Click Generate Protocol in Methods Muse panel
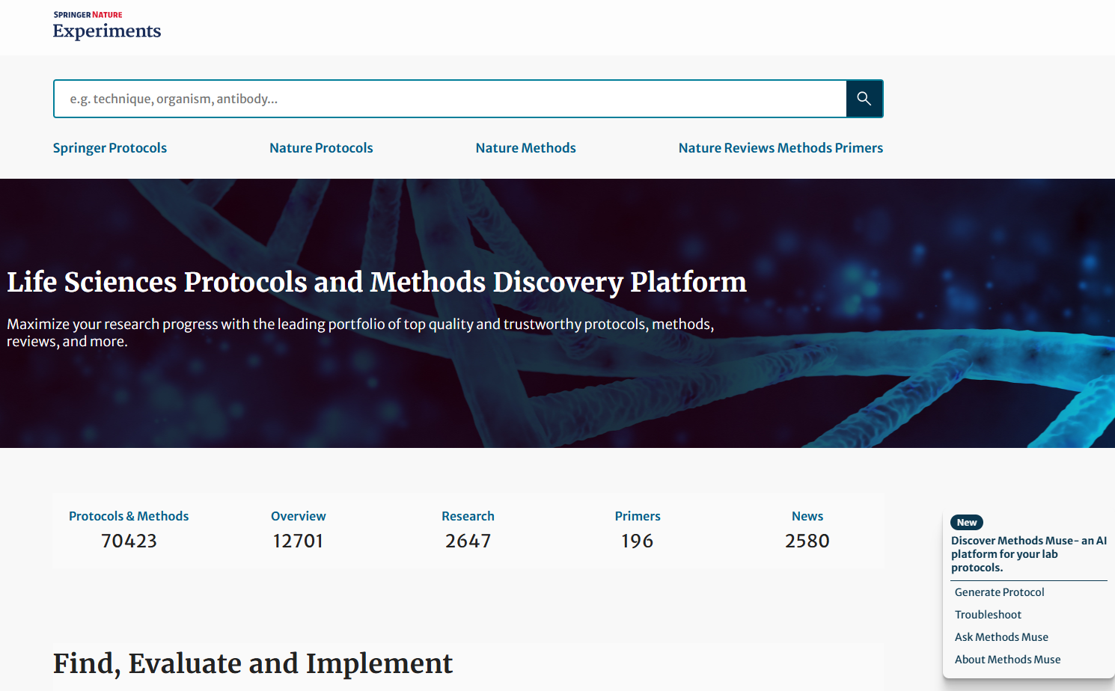 [999, 592]
